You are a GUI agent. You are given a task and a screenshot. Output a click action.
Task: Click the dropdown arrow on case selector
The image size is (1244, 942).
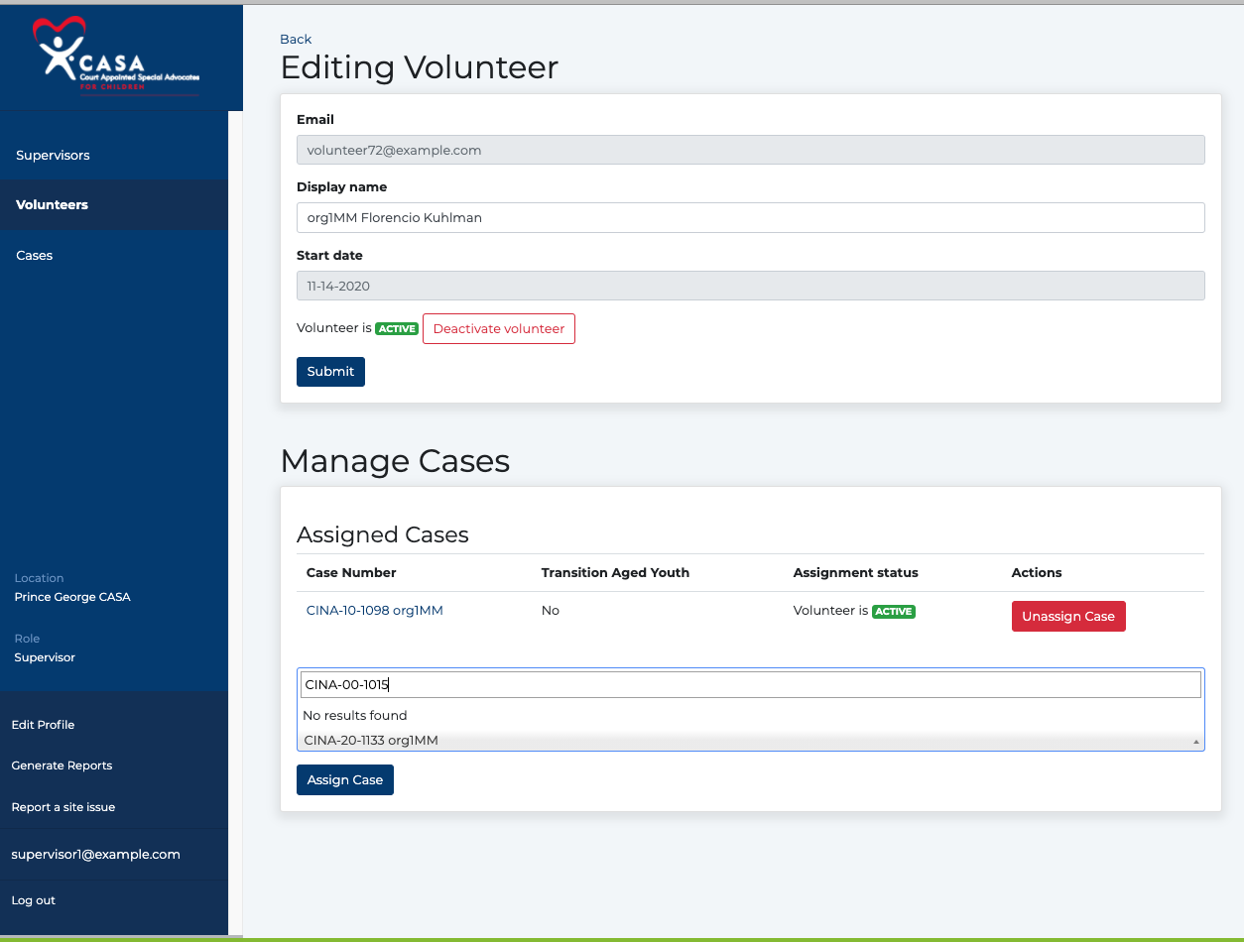pos(1195,742)
